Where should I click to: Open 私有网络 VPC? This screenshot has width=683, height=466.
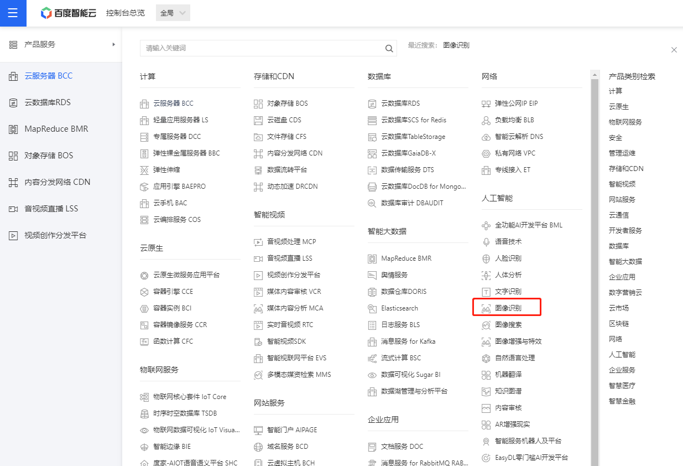pos(515,153)
